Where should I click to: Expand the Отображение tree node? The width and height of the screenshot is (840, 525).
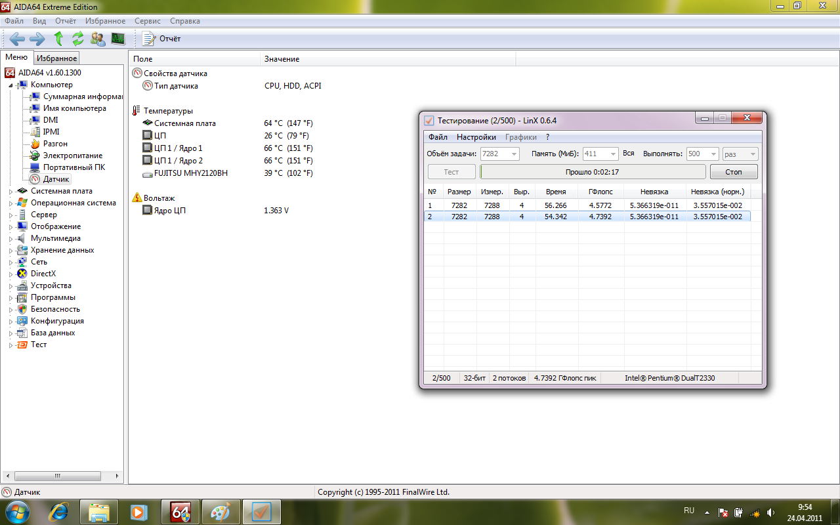(10, 226)
